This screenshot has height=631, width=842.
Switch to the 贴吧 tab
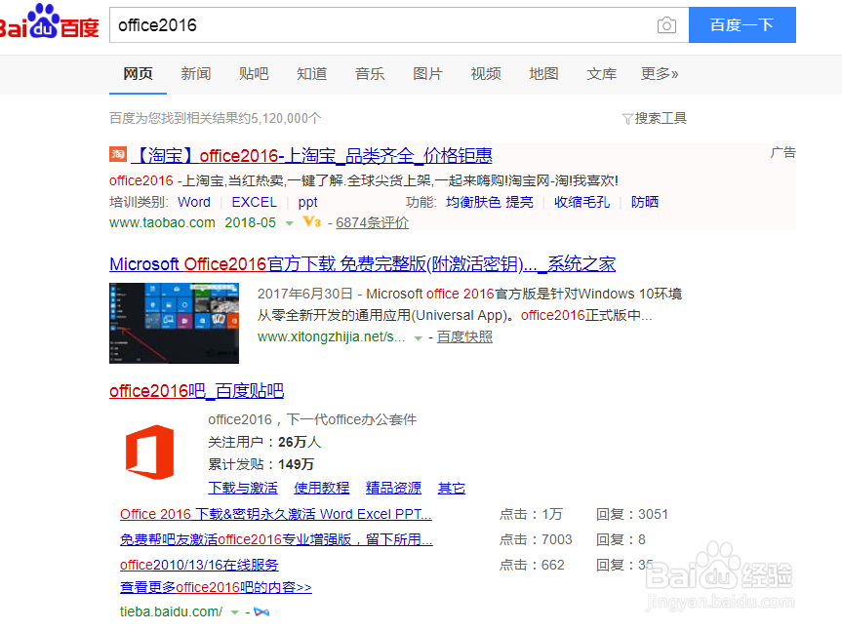pyautogui.click(x=254, y=73)
